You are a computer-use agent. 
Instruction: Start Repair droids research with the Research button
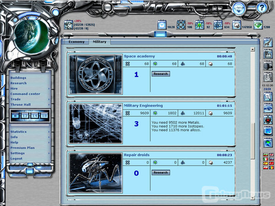pos(161,173)
